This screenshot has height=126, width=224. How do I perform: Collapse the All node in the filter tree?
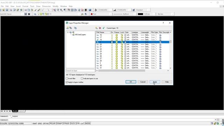coord(68,32)
